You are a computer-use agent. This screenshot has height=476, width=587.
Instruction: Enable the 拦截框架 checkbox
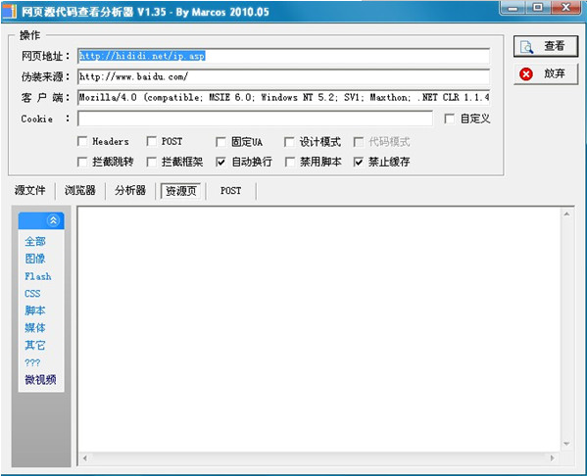tap(152, 162)
